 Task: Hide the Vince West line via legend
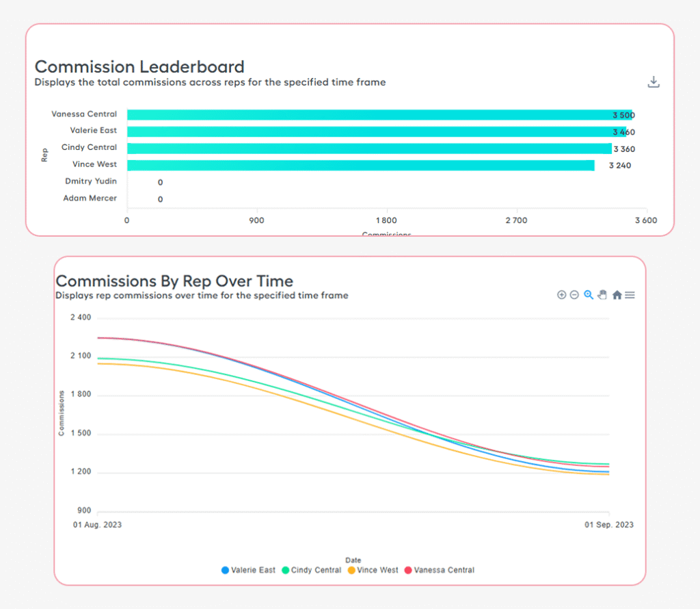point(378,570)
